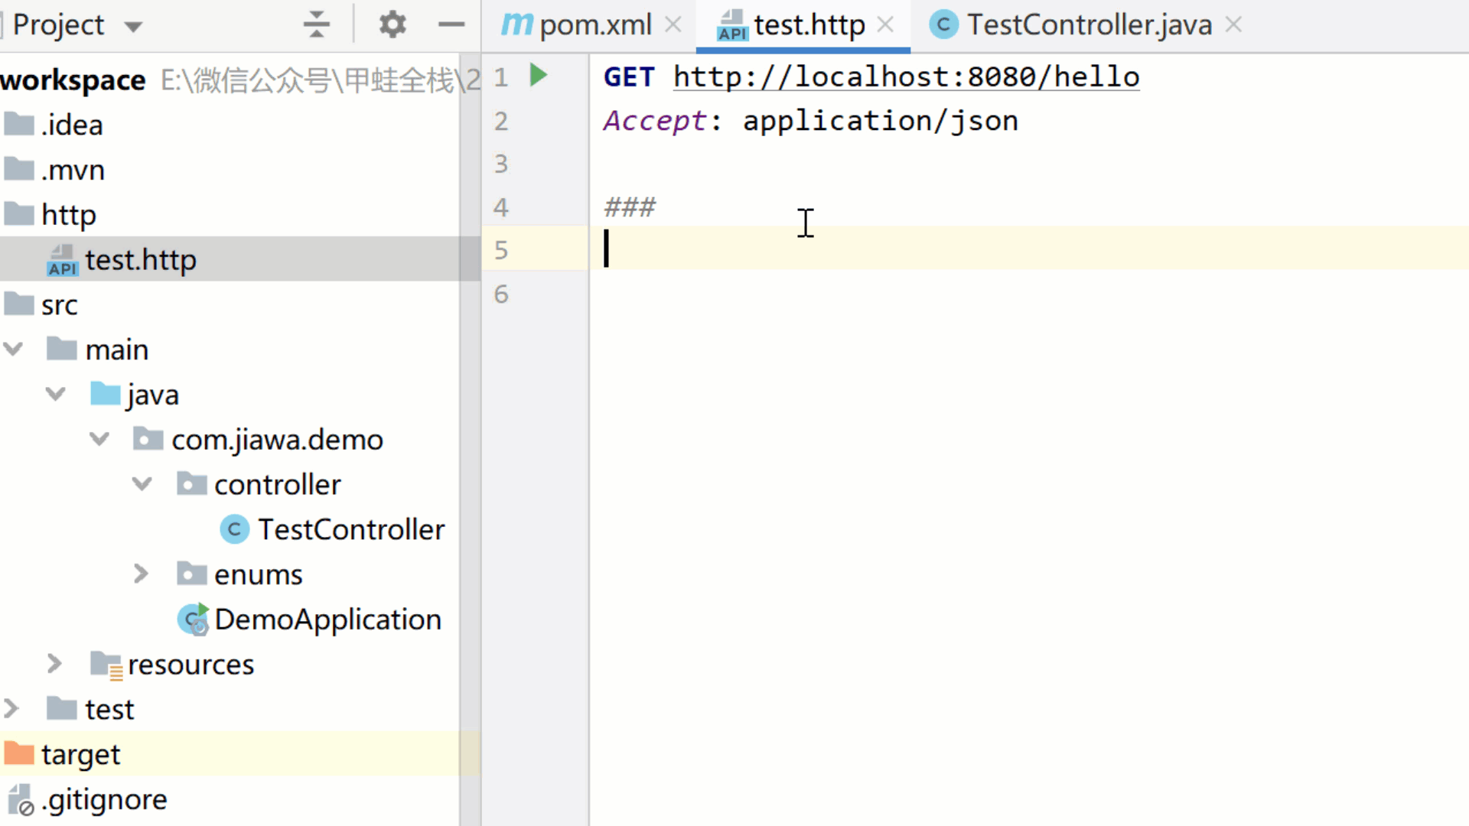1469x826 pixels.
Task: Expand the resources folder
Action: pos(54,664)
